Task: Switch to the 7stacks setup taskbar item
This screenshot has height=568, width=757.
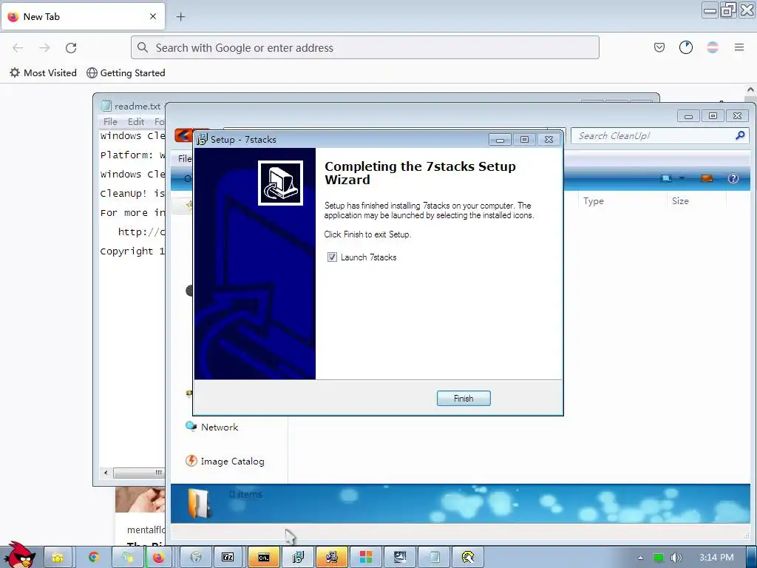Action: coord(299,558)
